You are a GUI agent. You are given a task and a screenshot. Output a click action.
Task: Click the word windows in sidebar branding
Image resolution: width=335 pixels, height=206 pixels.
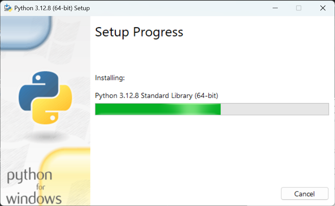34,198
